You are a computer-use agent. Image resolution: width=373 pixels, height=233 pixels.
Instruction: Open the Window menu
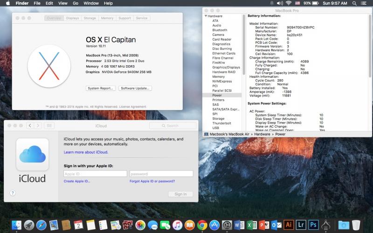pos(91,3)
